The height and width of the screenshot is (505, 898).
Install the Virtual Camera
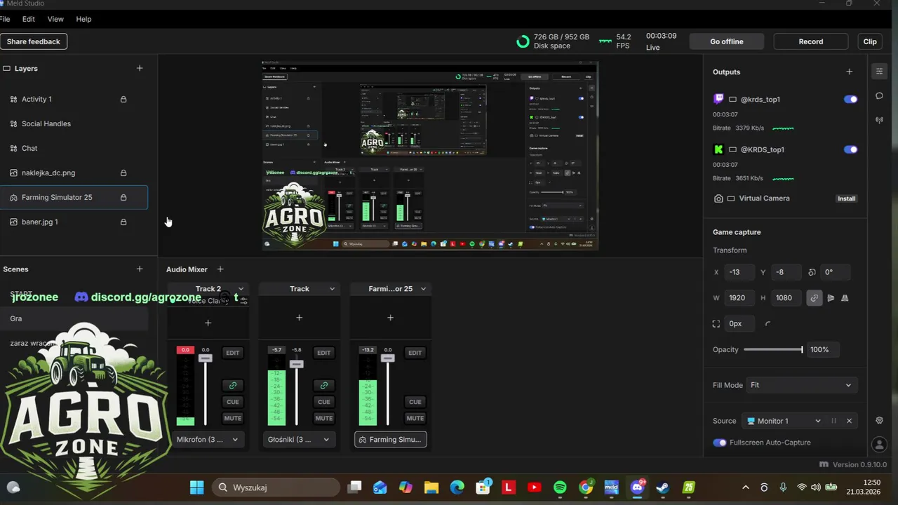click(847, 198)
